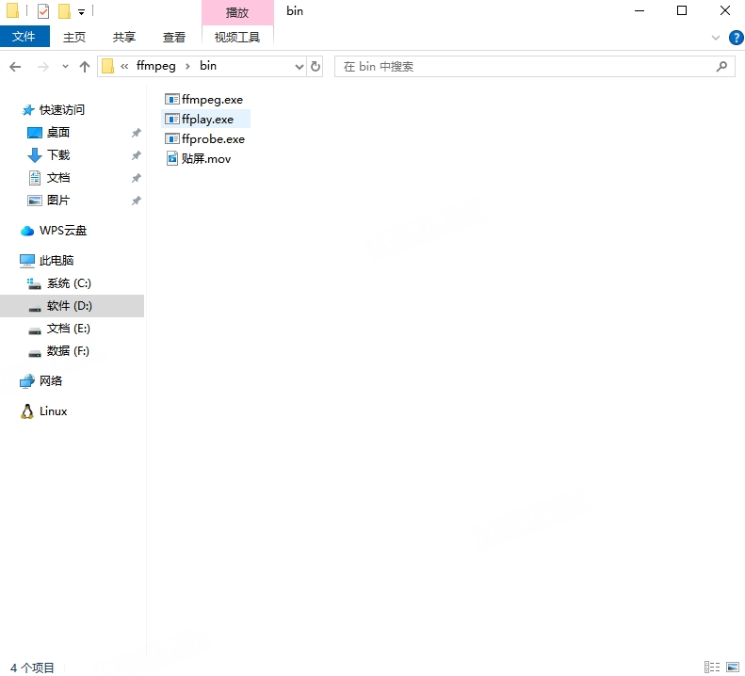Viewport: 745px width, 676px height.
Task: Minimize the bin window
Action: point(640,10)
